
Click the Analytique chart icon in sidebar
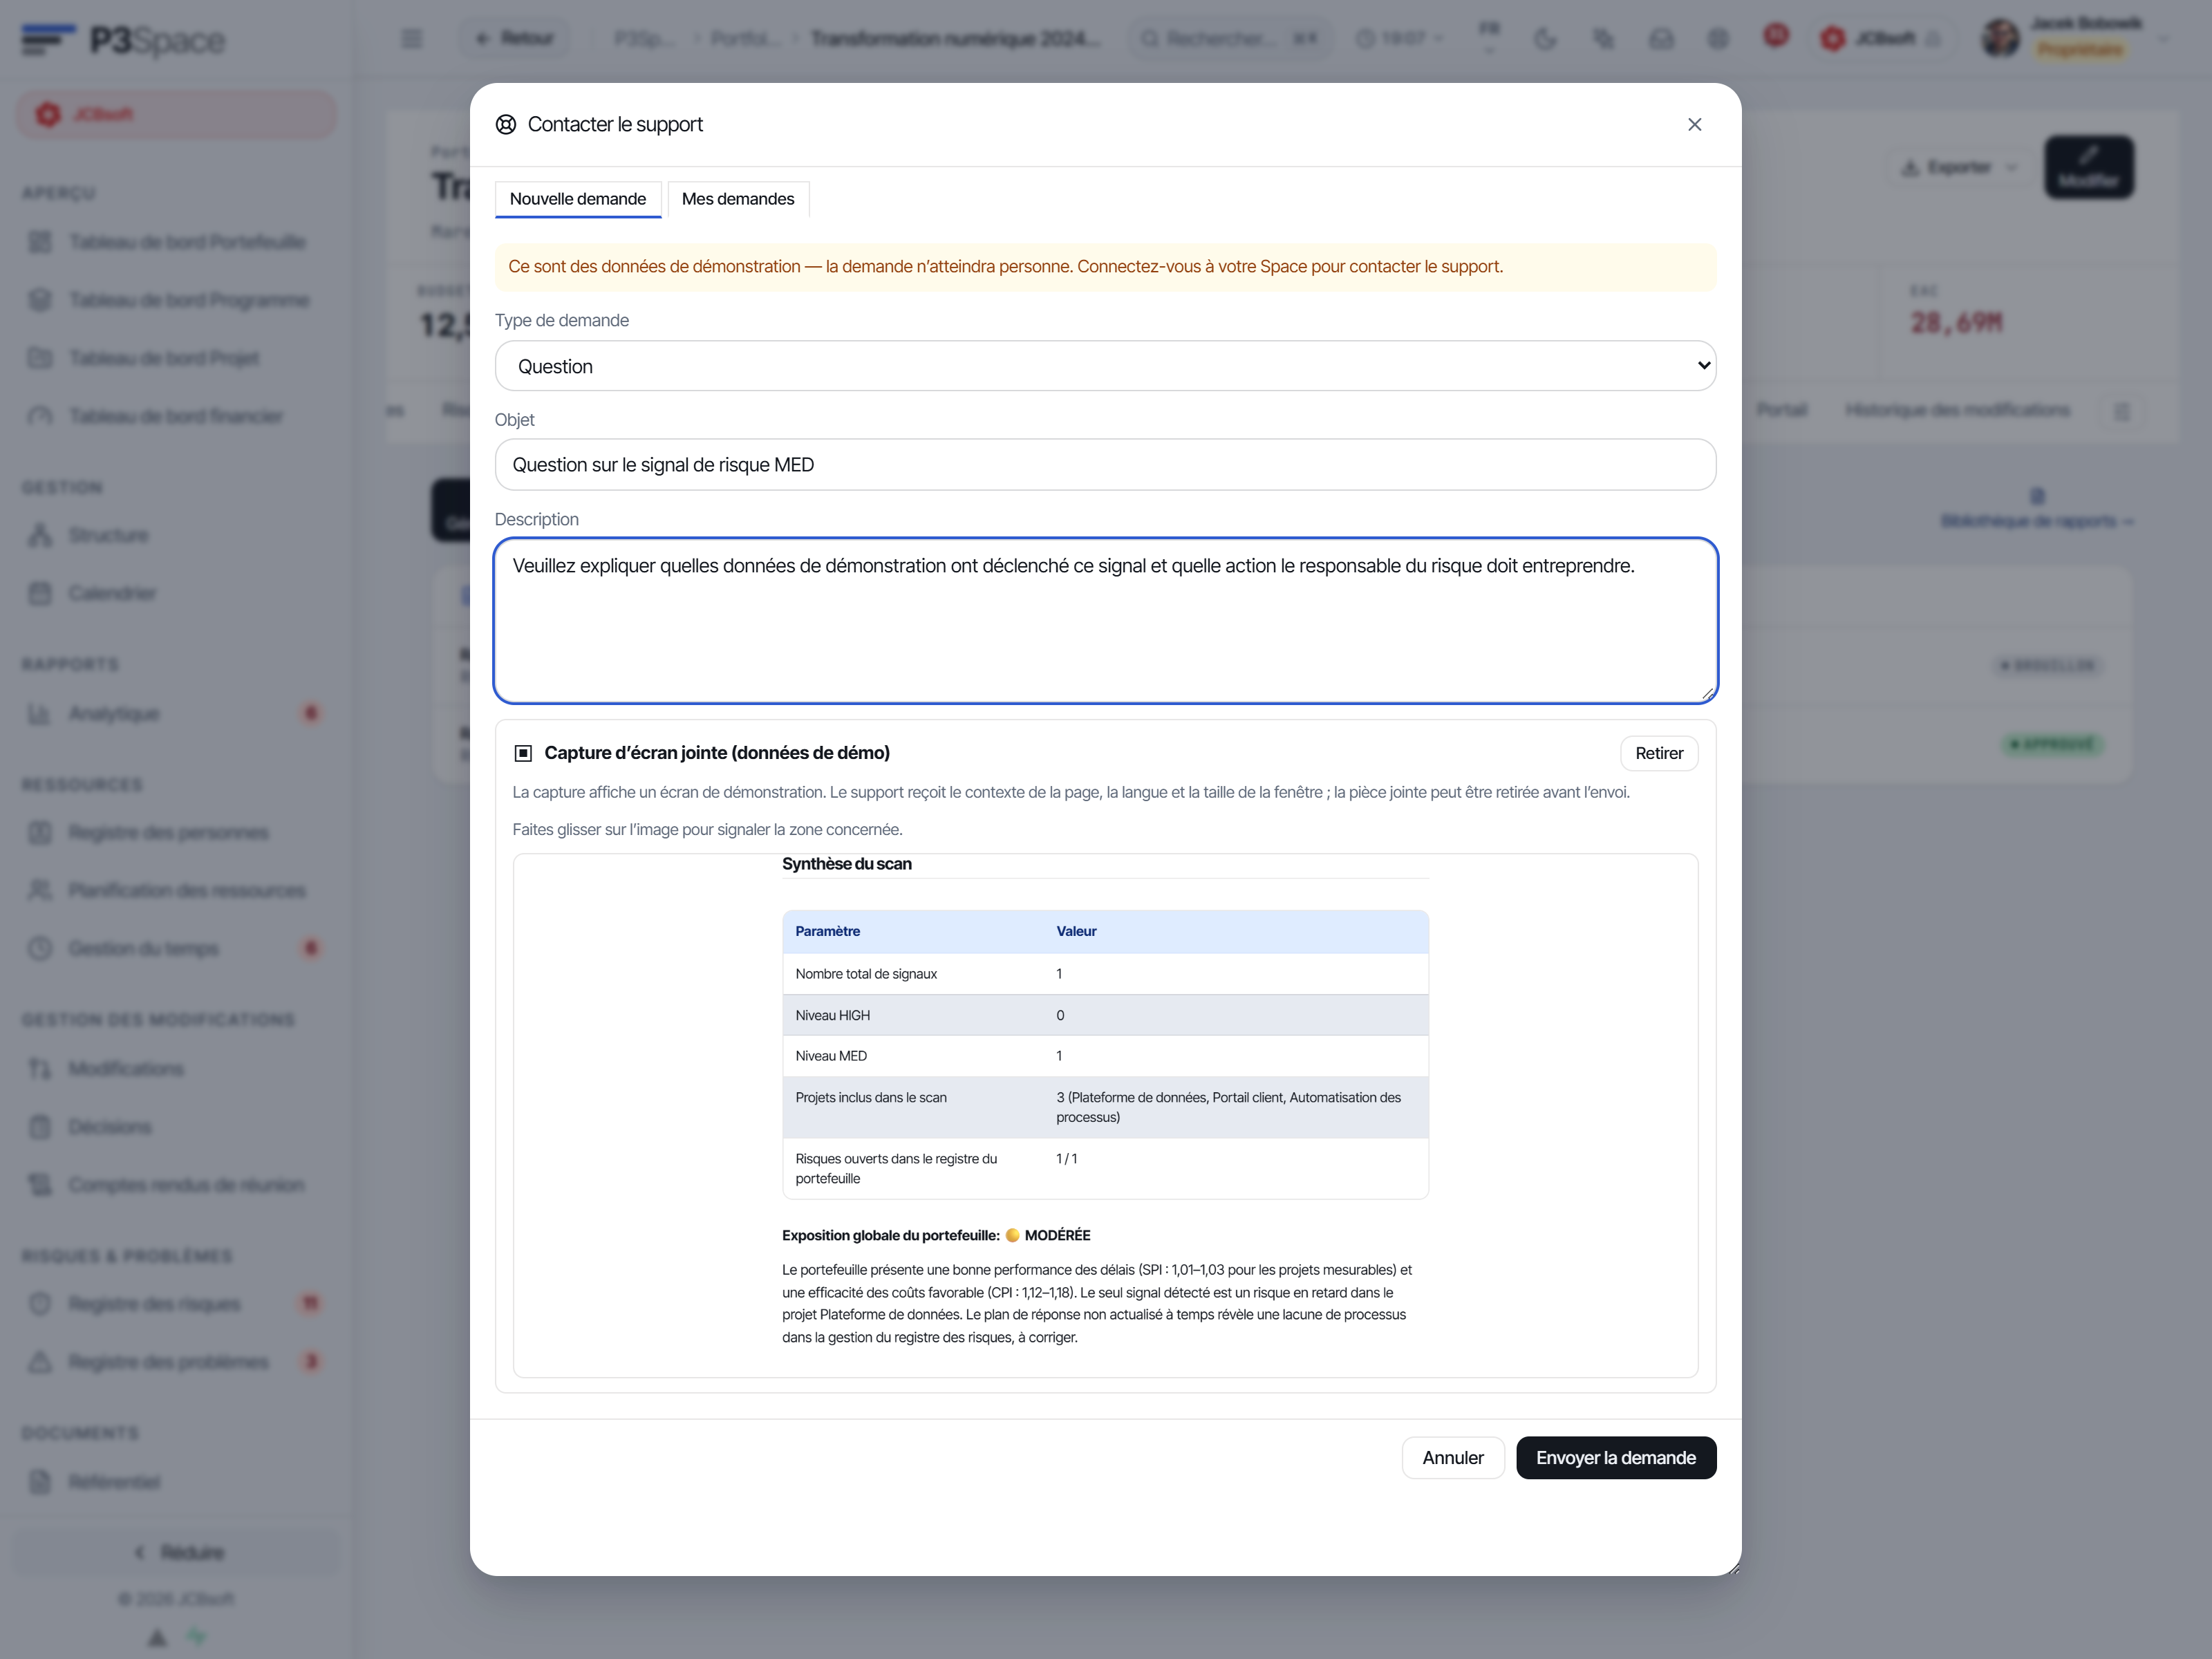pos(40,713)
